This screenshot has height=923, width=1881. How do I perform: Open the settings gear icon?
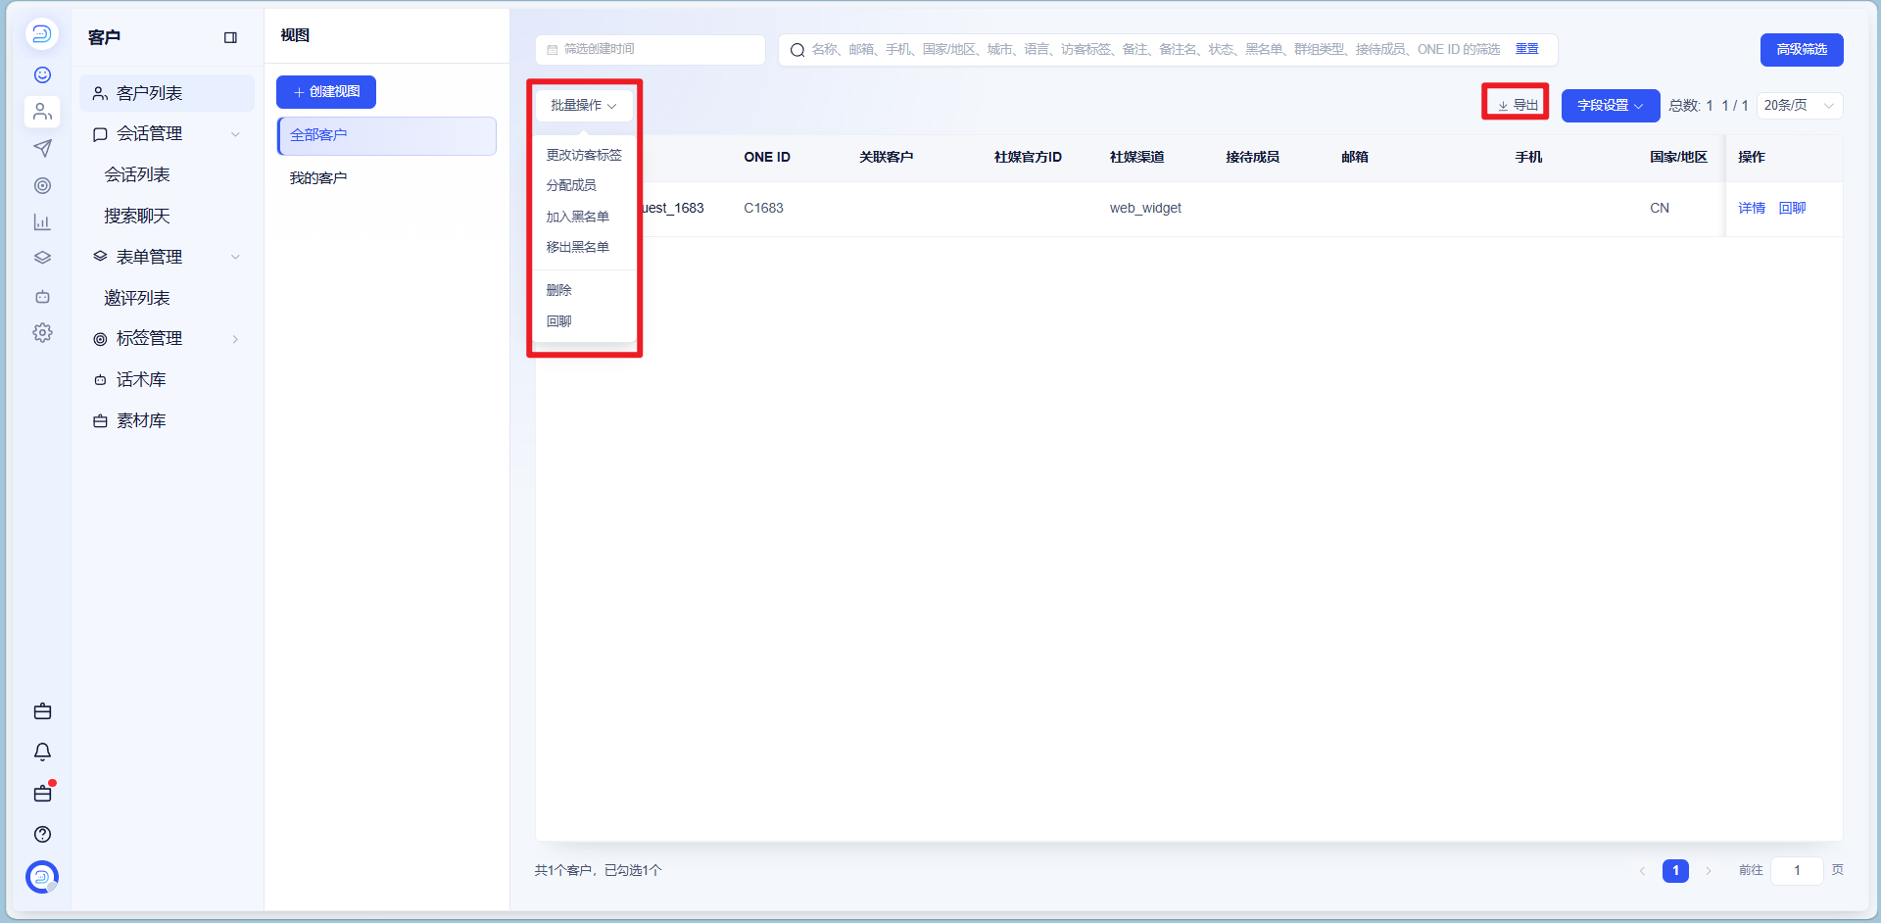[42, 333]
